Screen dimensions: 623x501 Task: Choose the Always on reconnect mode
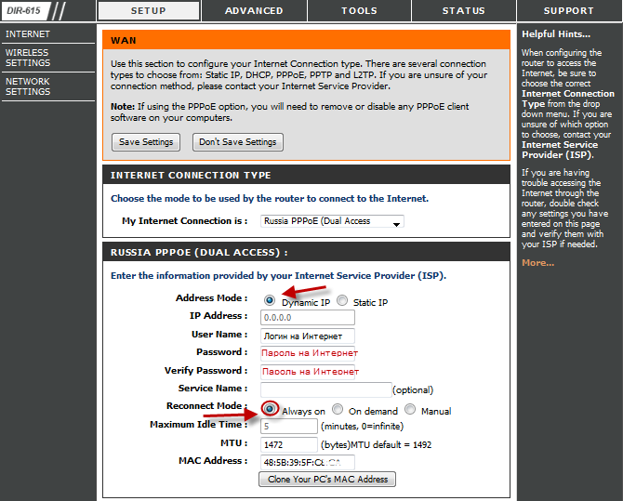click(270, 409)
